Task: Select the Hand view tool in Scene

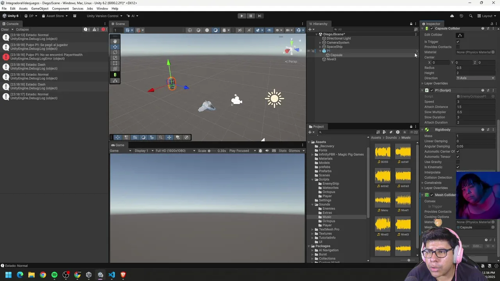Action: 115,41
